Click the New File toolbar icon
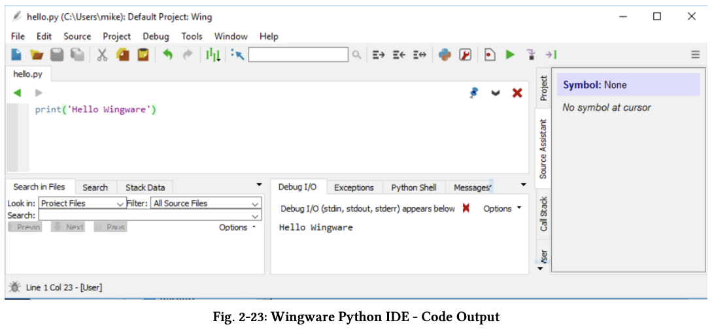714x329 pixels. point(17,55)
